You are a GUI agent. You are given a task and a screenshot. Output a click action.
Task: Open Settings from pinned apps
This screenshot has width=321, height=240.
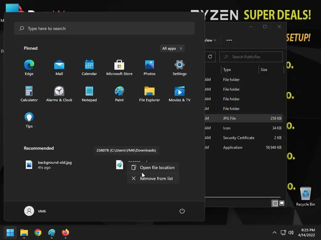click(x=180, y=68)
